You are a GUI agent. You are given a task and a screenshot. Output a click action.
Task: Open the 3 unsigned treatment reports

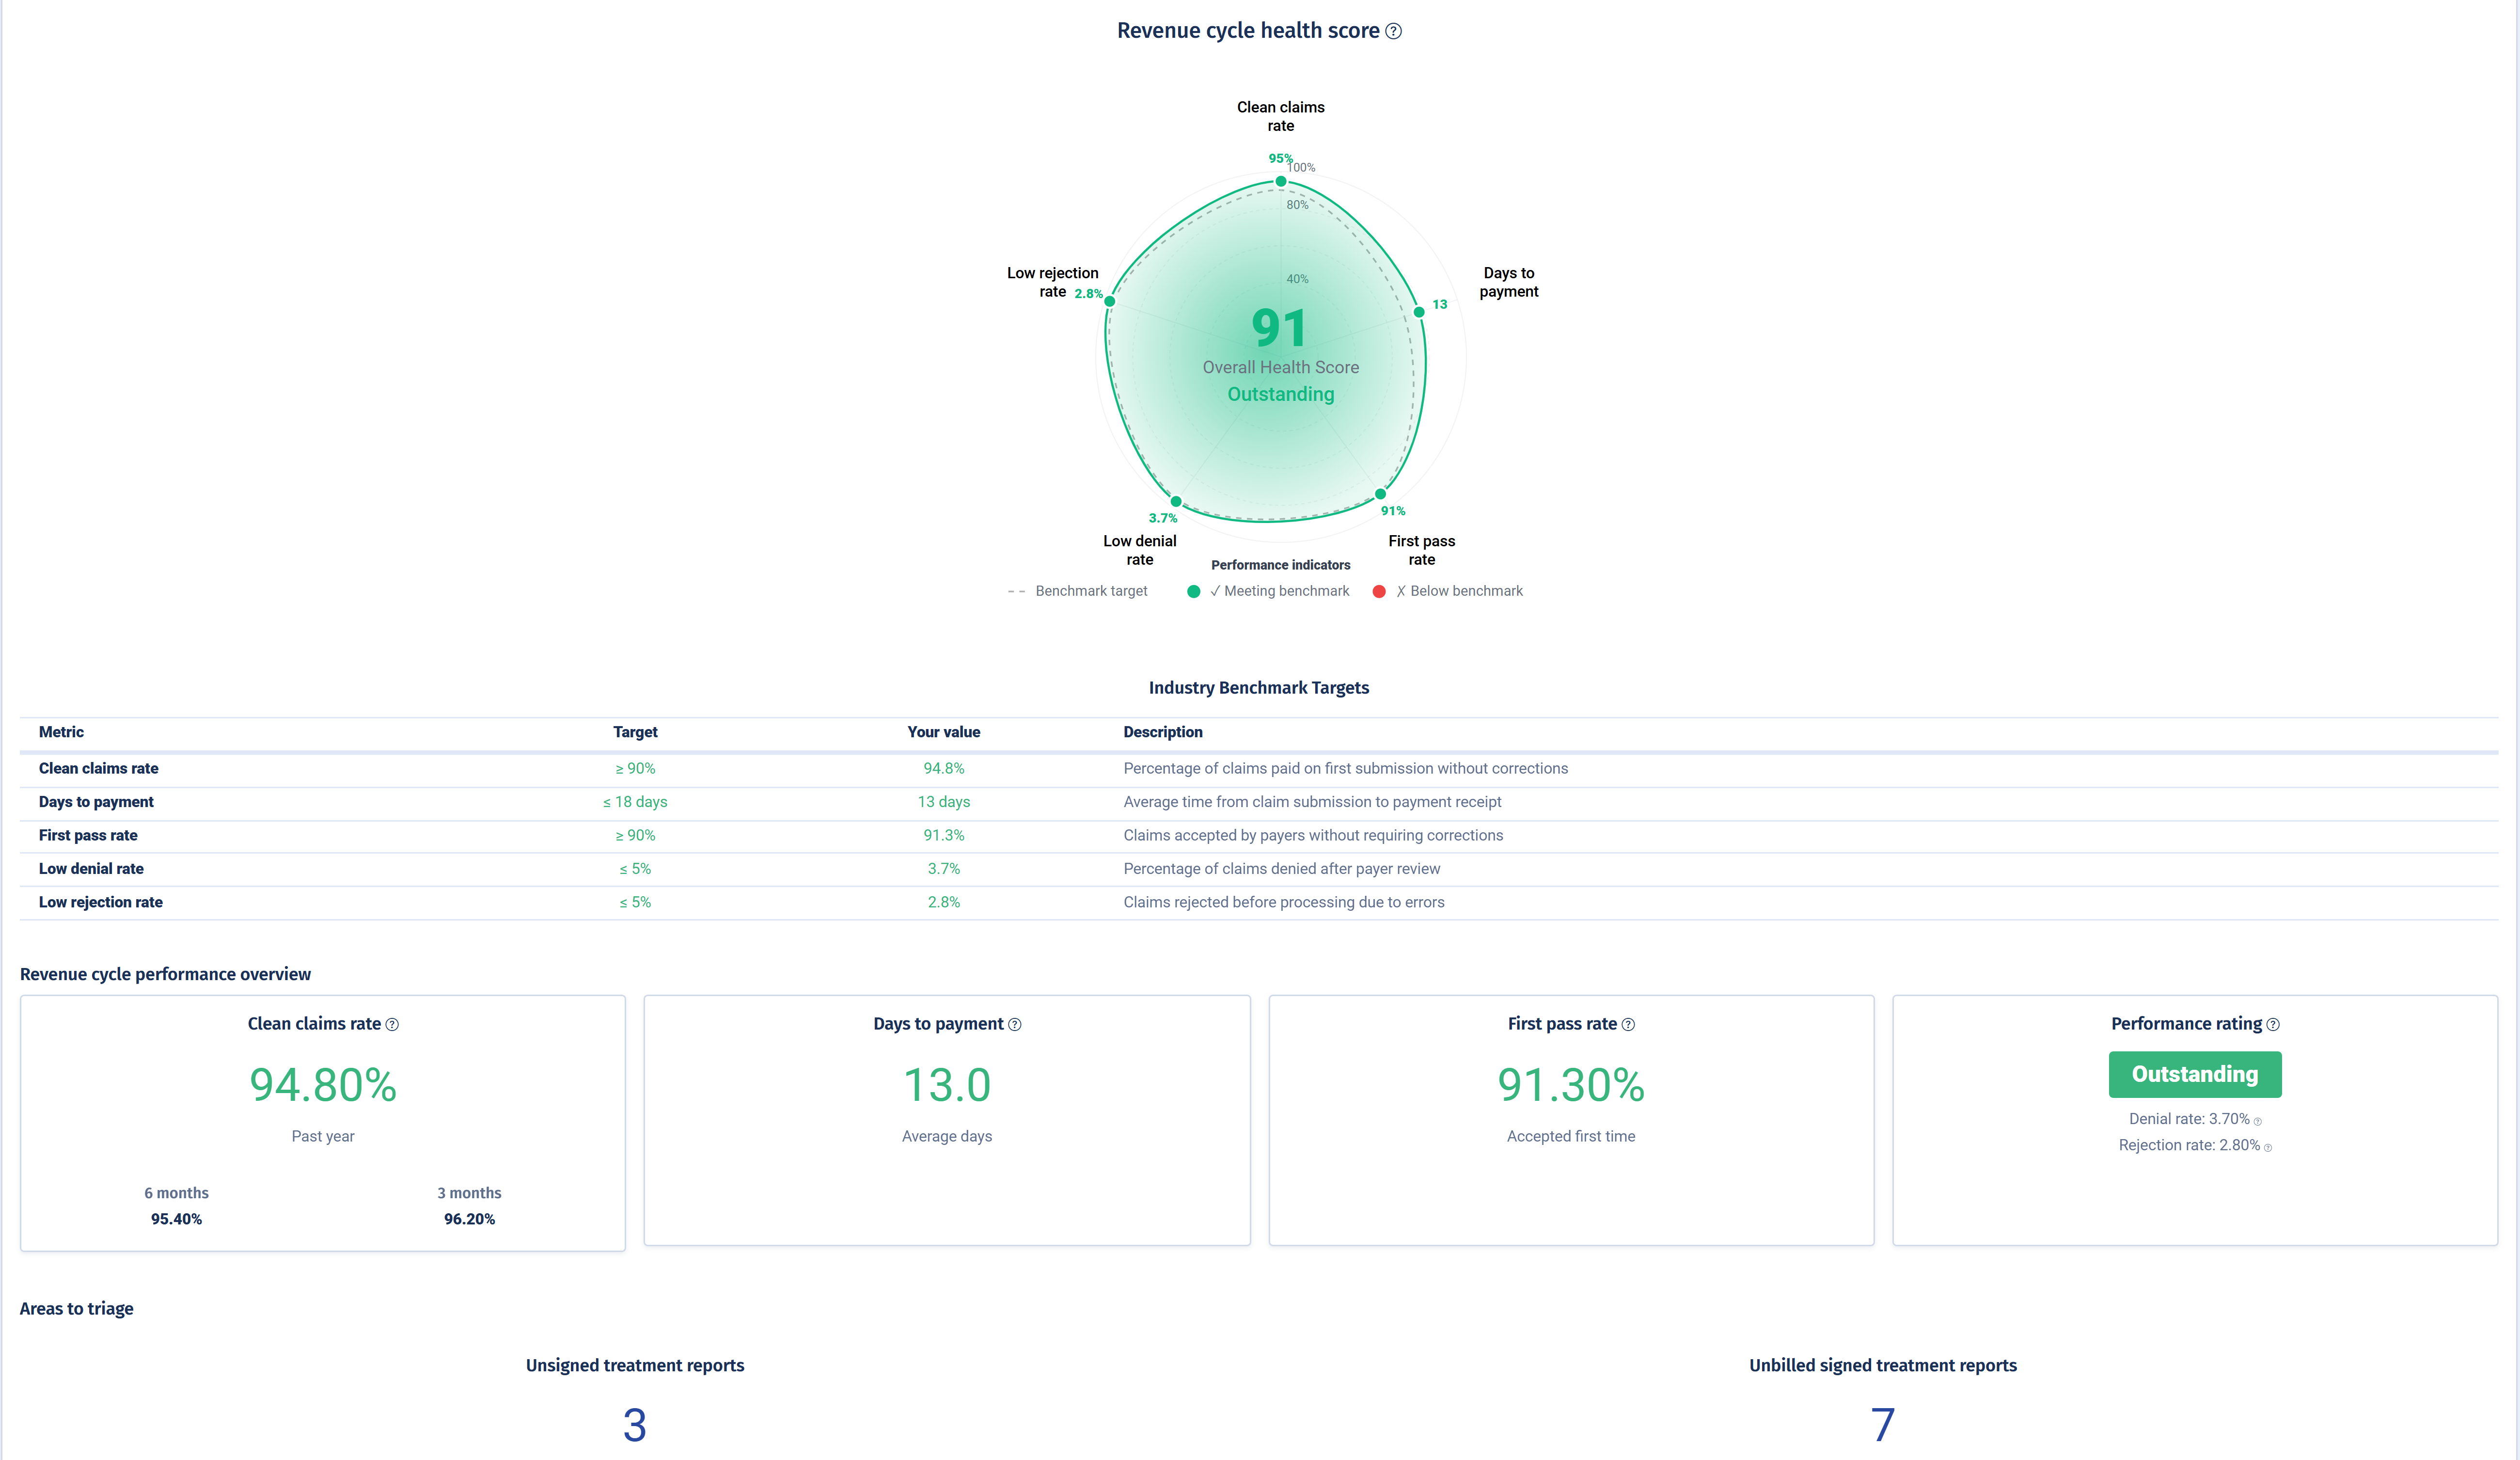click(634, 1424)
